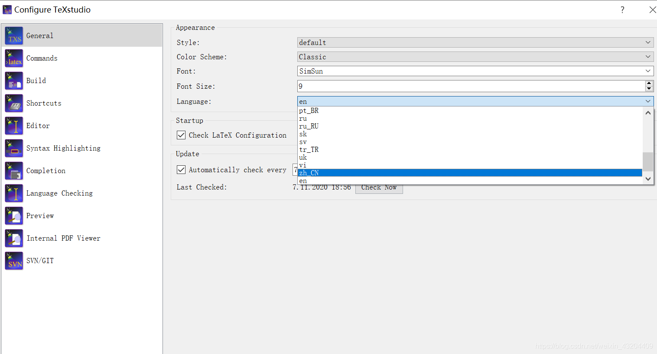Open the Completion settings page
This screenshot has height=354, width=657.
pos(82,171)
